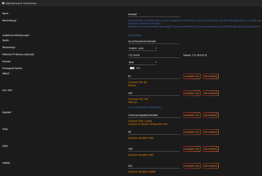Screen dimensions: 262x176
Task: Click the Container Path: /config text
Action: click(140, 121)
